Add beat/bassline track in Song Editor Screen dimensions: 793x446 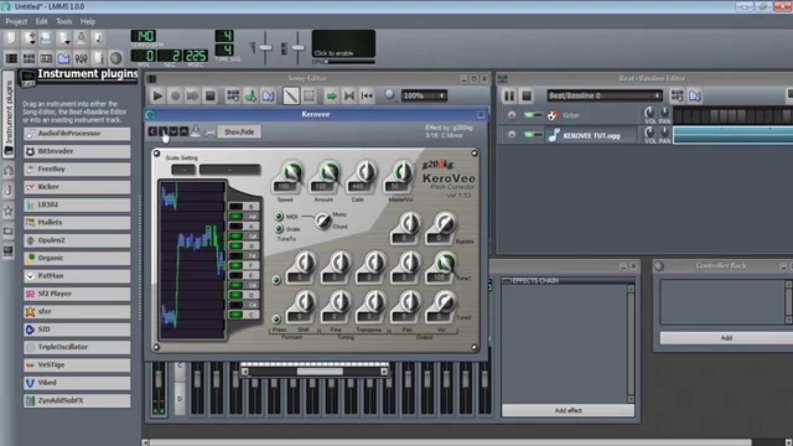233,95
